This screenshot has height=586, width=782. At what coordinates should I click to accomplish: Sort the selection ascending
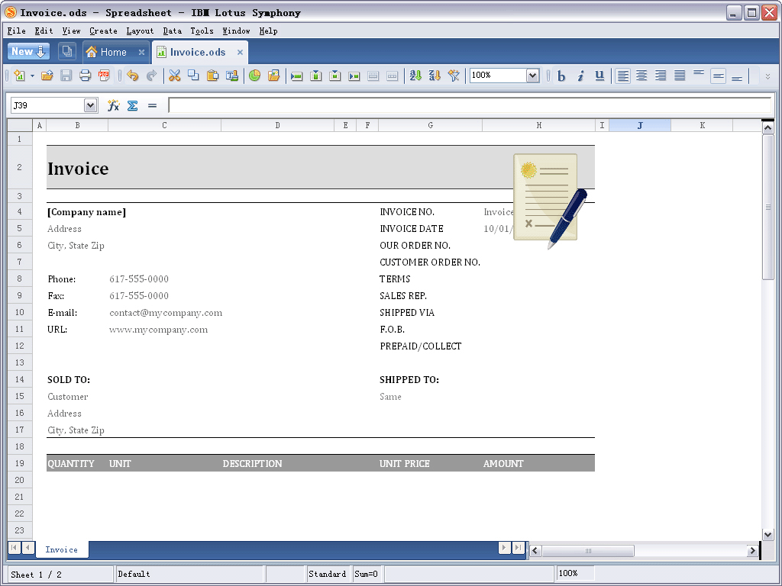pos(417,76)
